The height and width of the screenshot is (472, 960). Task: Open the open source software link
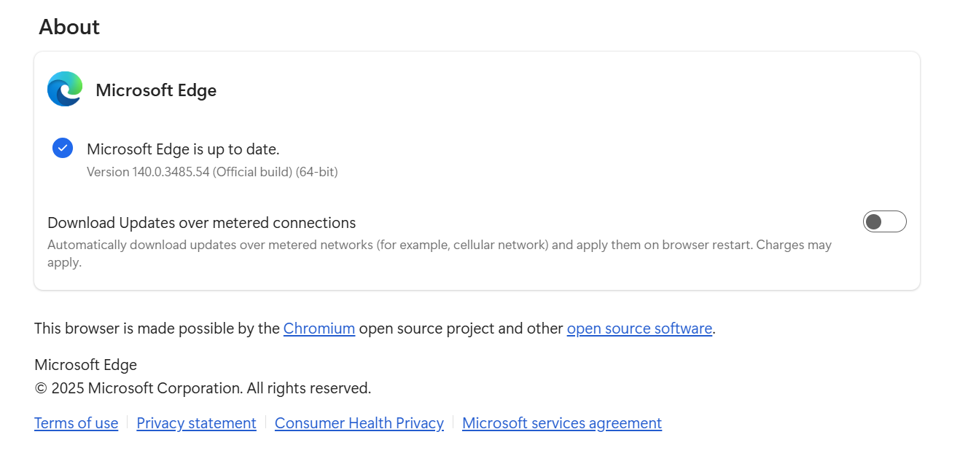(639, 328)
